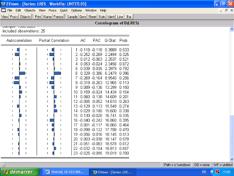Image resolution: width=234 pixels, height=176 pixels.
Task: Click the Included observations: 25 text
Action: [x=23, y=31]
